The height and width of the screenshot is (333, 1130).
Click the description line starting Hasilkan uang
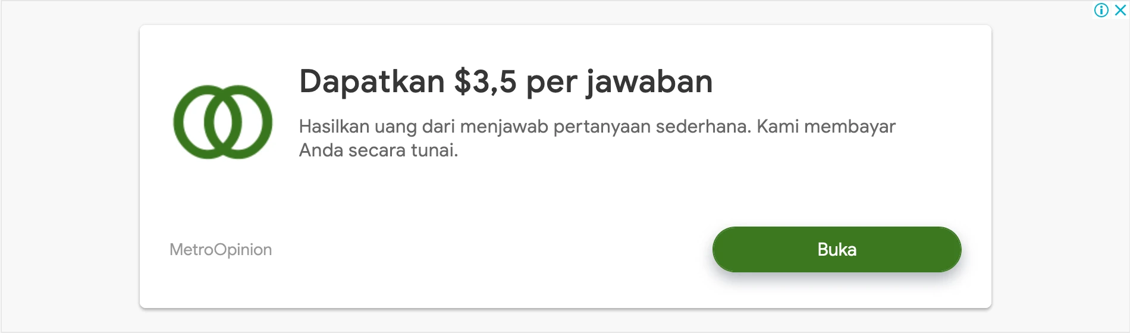coord(597,127)
